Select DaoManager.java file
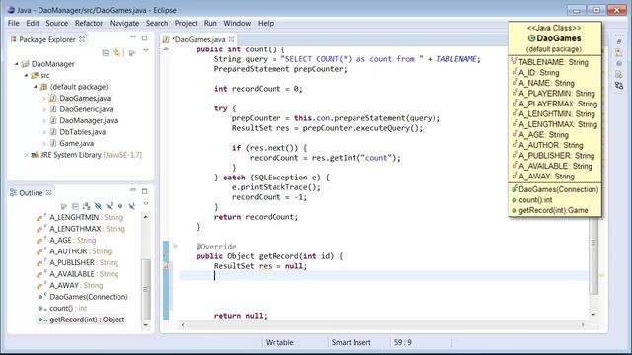This screenshot has width=632, height=355. tap(88, 120)
